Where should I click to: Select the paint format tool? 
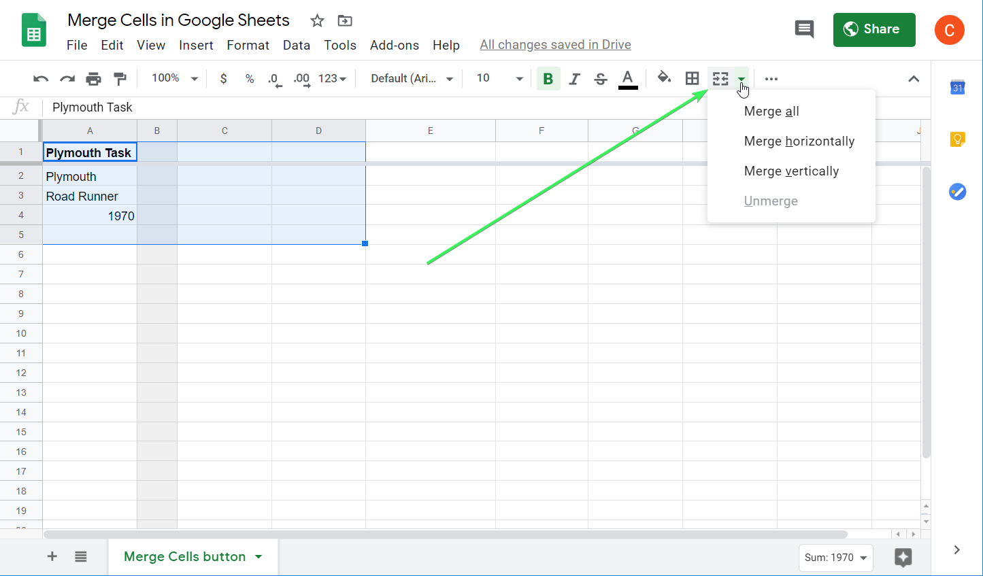(x=120, y=78)
